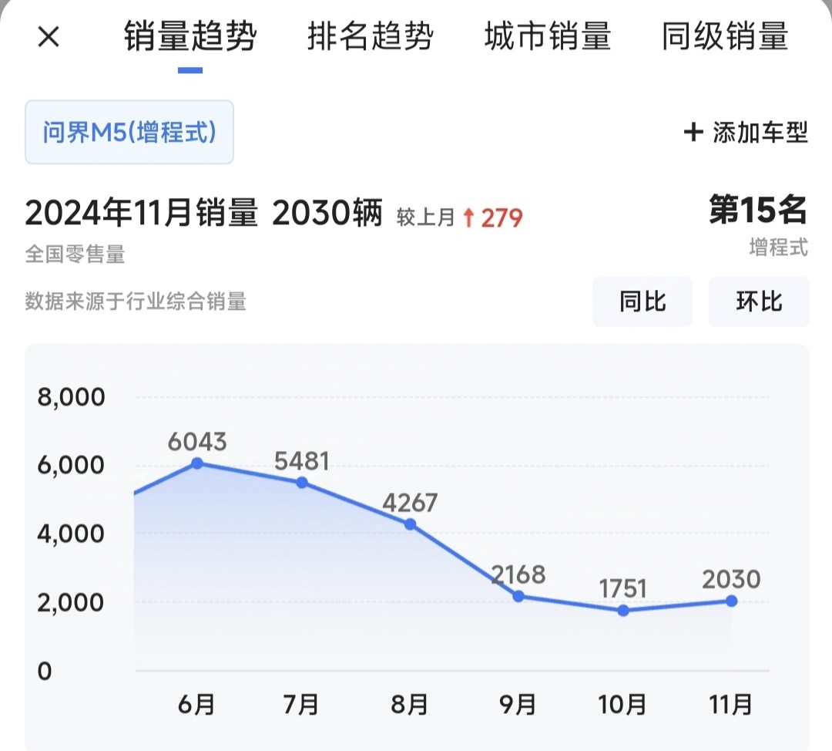Select the 5481 data point on chart

pyautogui.click(x=302, y=482)
